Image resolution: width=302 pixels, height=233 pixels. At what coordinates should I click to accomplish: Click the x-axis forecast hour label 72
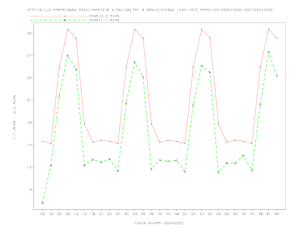244,214
